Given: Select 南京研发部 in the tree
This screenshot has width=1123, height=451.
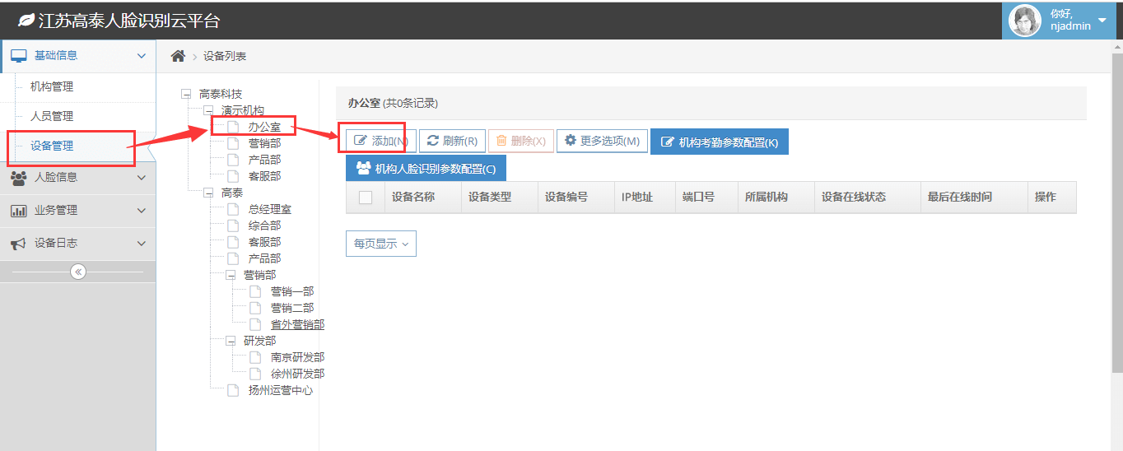Looking at the screenshot, I should (x=297, y=357).
